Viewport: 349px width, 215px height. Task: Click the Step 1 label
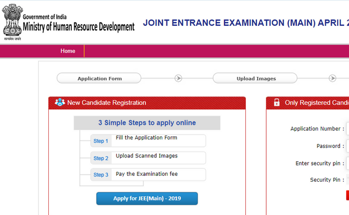coord(101,141)
